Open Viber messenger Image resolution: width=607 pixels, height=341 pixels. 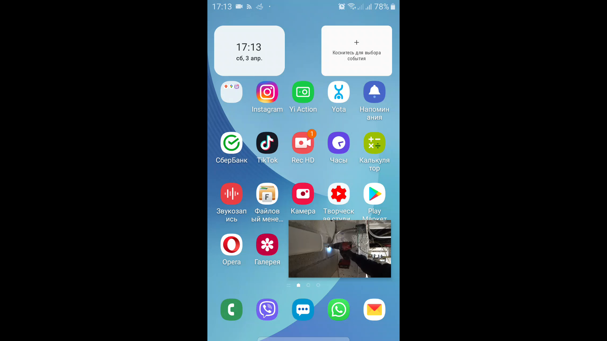(x=267, y=309)
